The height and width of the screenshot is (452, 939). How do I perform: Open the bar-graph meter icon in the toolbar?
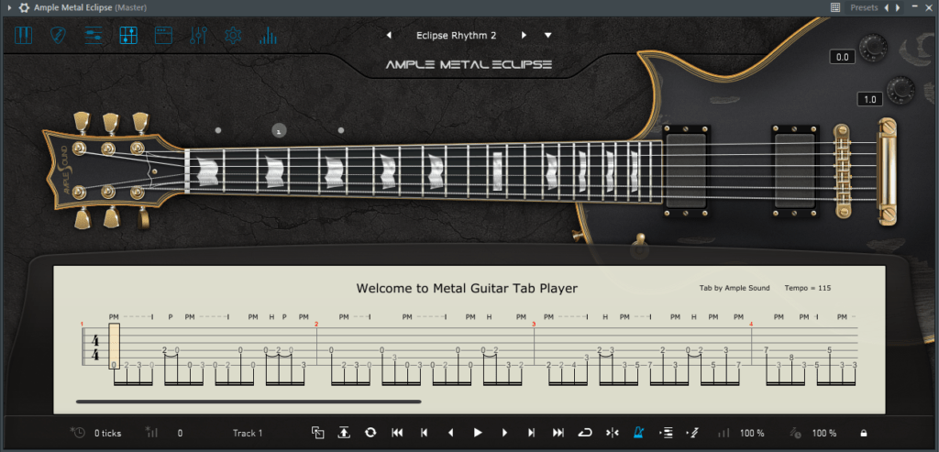tap(268, 36)
